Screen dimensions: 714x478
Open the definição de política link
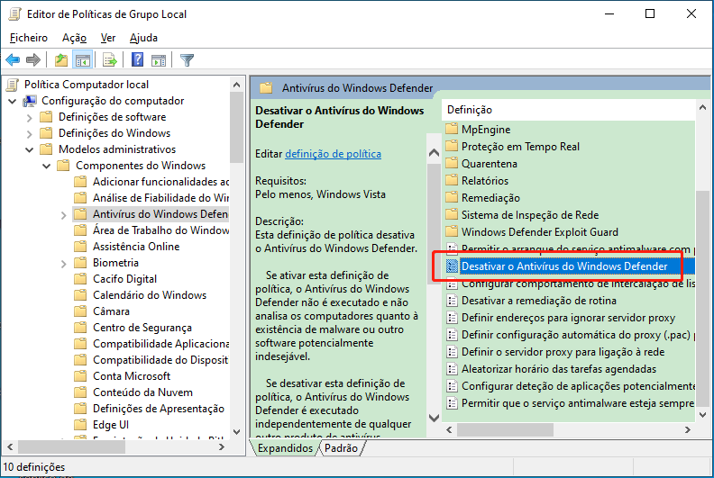click(333, 154)
